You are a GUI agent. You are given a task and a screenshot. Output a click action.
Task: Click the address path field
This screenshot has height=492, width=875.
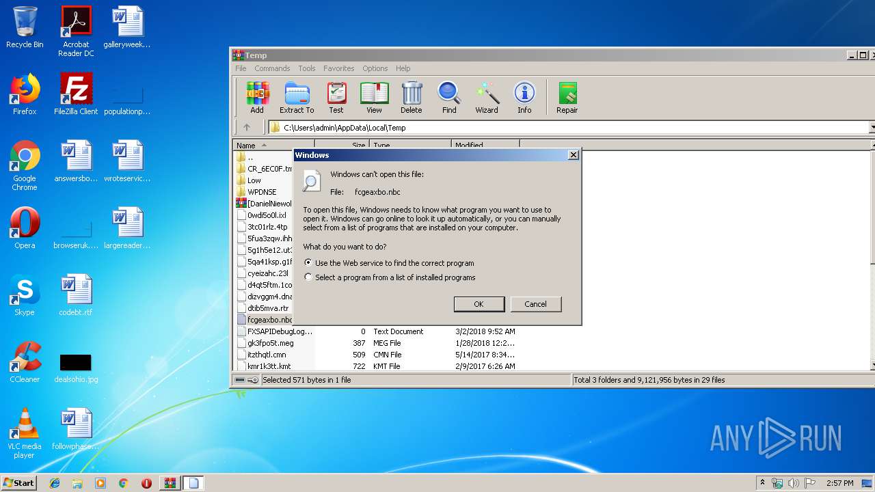point(569,127)
